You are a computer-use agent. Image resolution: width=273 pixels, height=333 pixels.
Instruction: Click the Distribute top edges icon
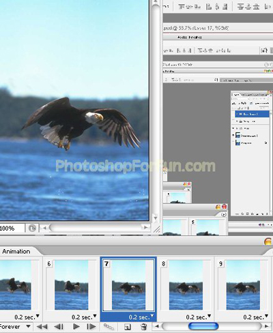click(x=240, y=6)
